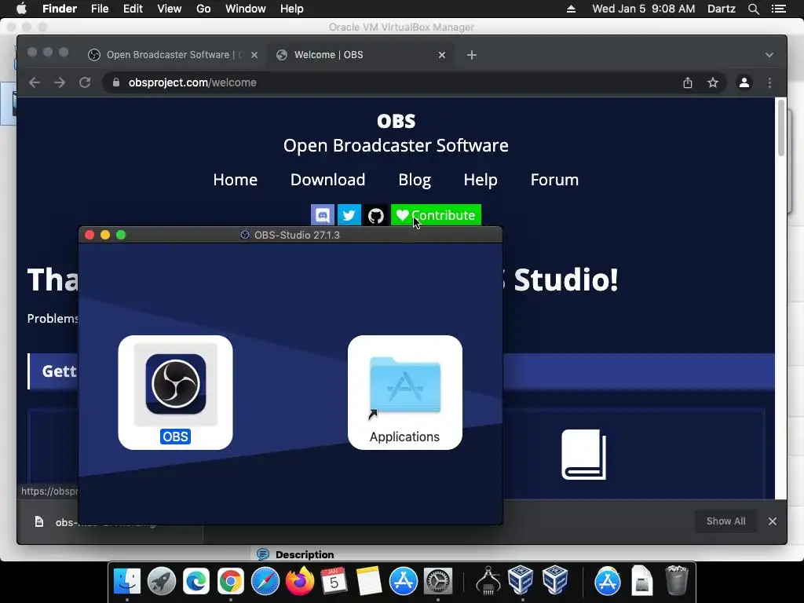This screenshot has width=804, height=603.
Task: Open Notification Center list icon
Action: click(778, 9)
